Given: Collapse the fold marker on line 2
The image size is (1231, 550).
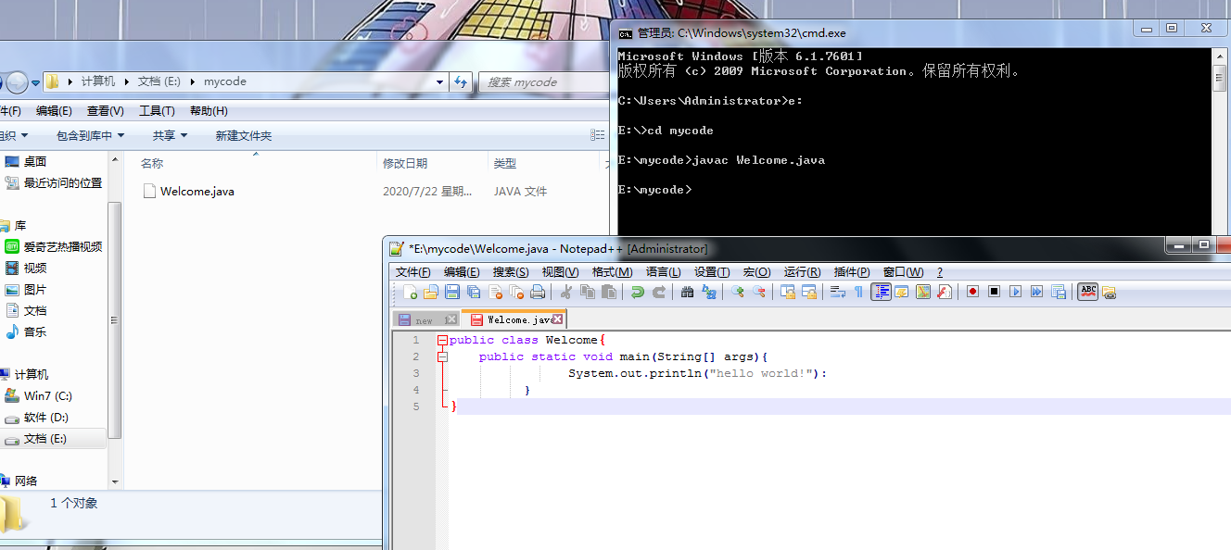Looking at the screenshot, I should click(442, 356).
